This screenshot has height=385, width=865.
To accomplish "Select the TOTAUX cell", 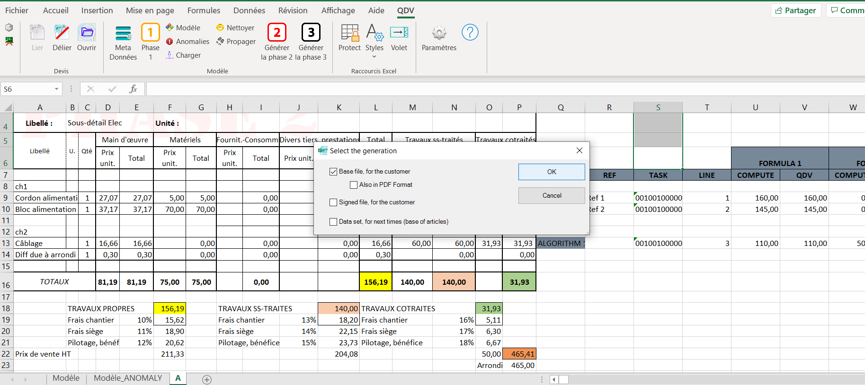I will point(54,282).
